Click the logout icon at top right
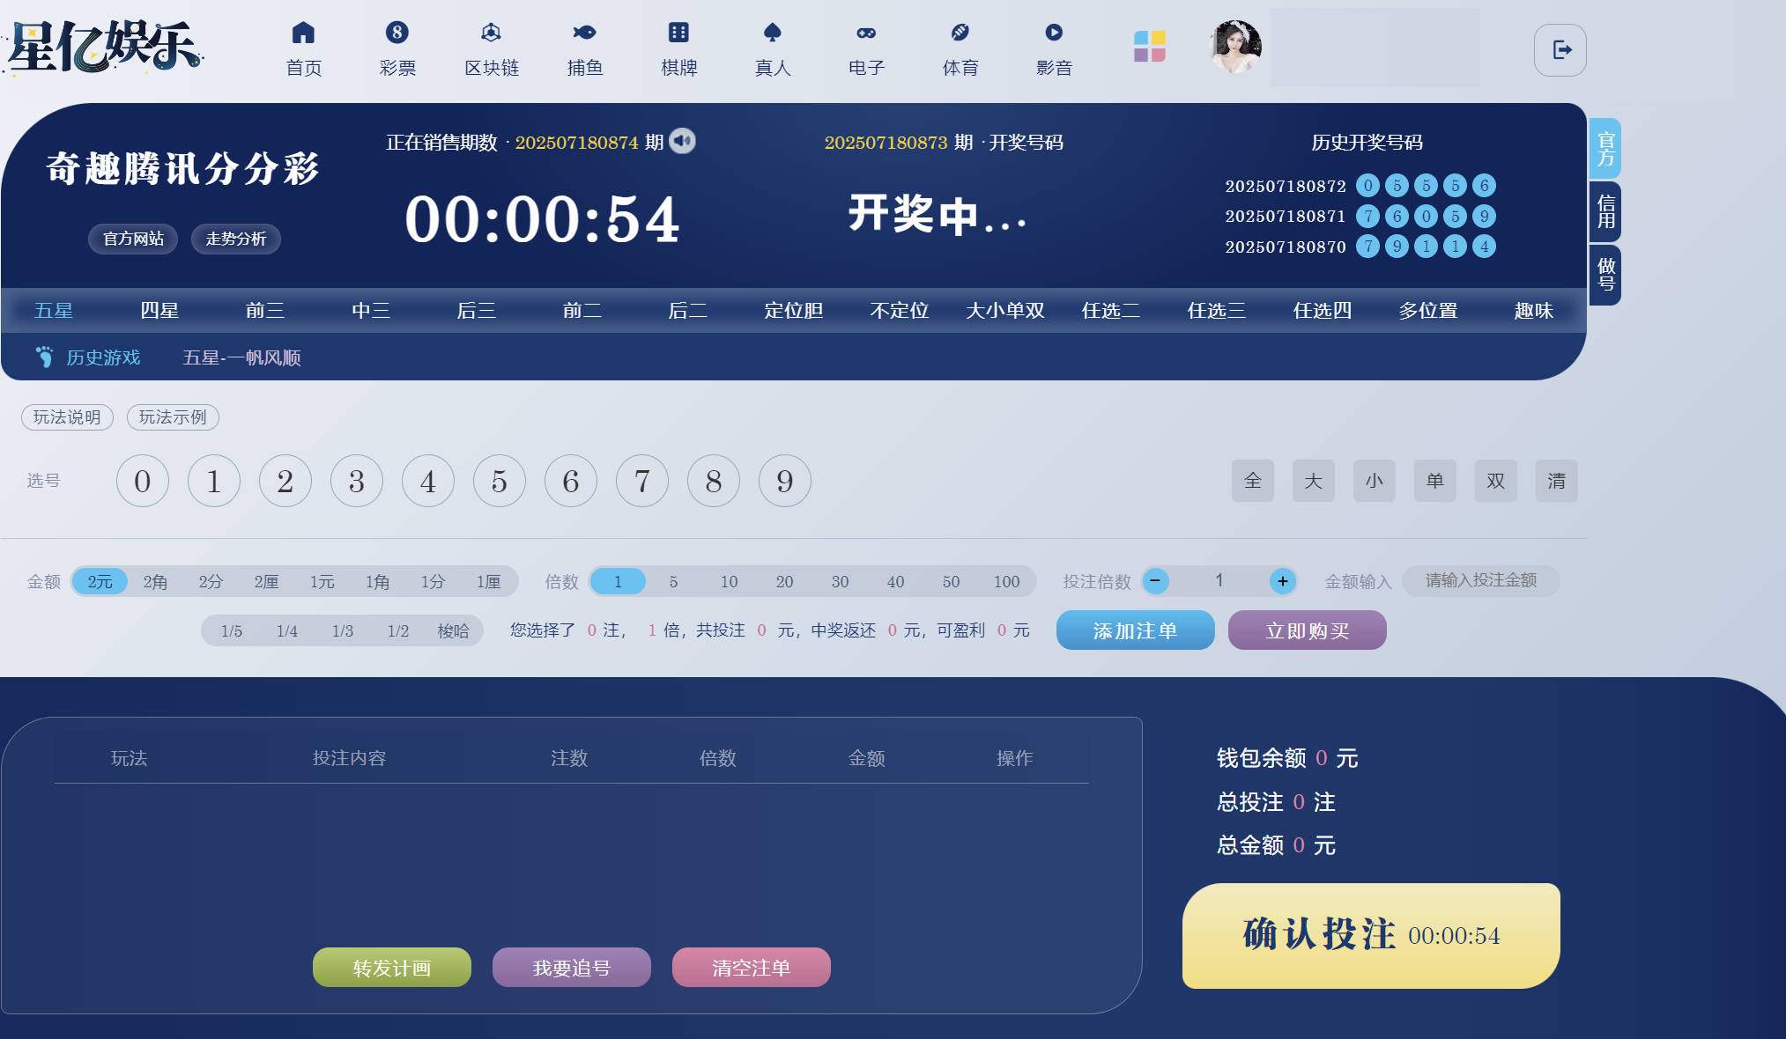Image resolution: width=1786 pixels, height=1039 pixels. pyautogui.click(x=1560, y=50)
